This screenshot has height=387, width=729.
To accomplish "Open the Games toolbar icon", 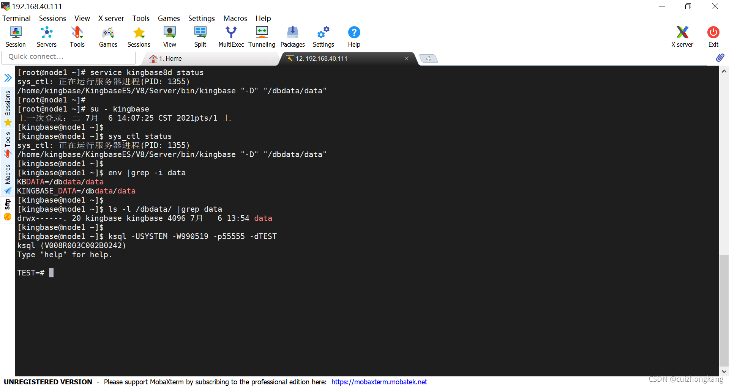I will (x=108, y=37).
